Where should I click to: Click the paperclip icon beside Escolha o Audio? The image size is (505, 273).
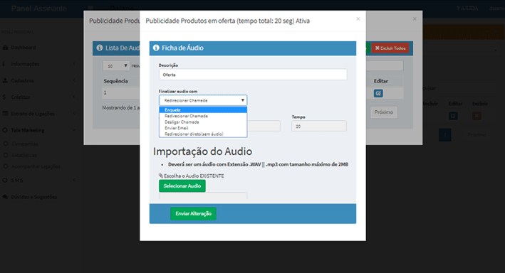pos(161,176)
